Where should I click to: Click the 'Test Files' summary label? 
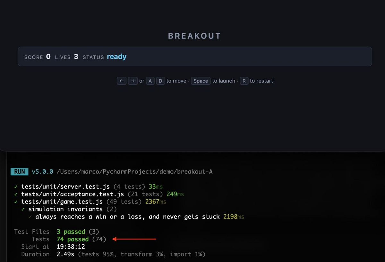tap(32, 232)
